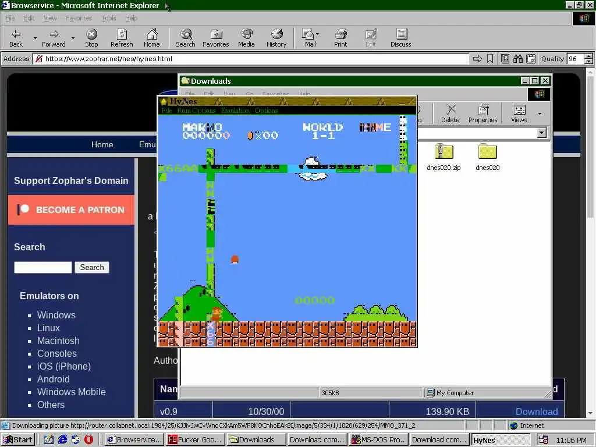Print the page with Print icon
596x447 pixels.
340,38
